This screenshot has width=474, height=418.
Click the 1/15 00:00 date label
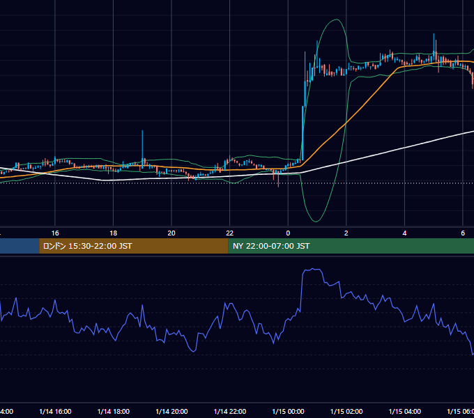click(288, 412)
